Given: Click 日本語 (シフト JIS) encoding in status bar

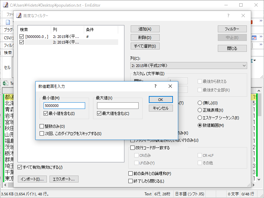Looking at the screenshot, I should pos(189,194).
